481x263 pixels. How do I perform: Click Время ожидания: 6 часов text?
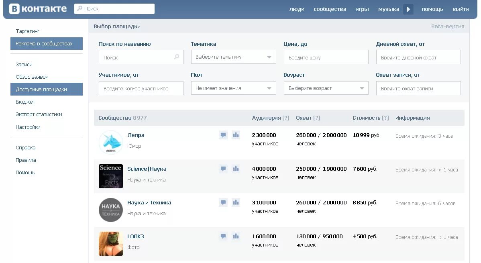(x=426, y=204)
